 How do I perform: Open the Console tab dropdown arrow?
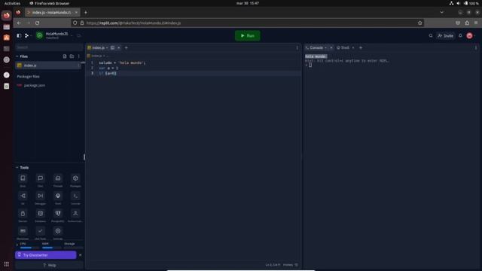(325, 47)
